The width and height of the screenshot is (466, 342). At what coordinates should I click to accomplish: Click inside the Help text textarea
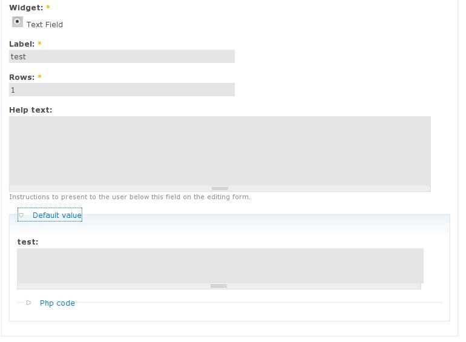tap(220, 151)
